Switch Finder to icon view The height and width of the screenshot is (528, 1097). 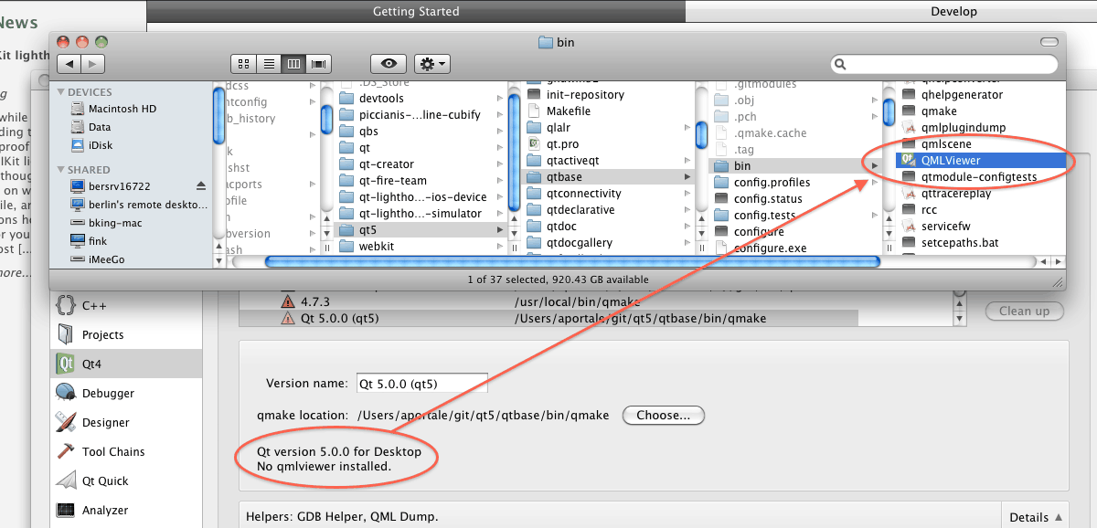click(x=244, y=64)
